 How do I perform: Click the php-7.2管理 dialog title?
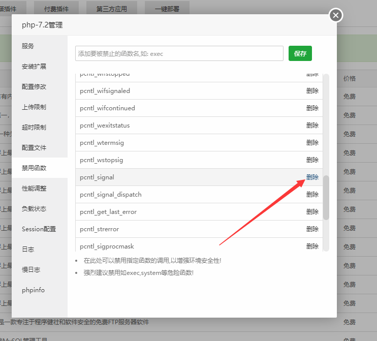(x=42, y=25)
